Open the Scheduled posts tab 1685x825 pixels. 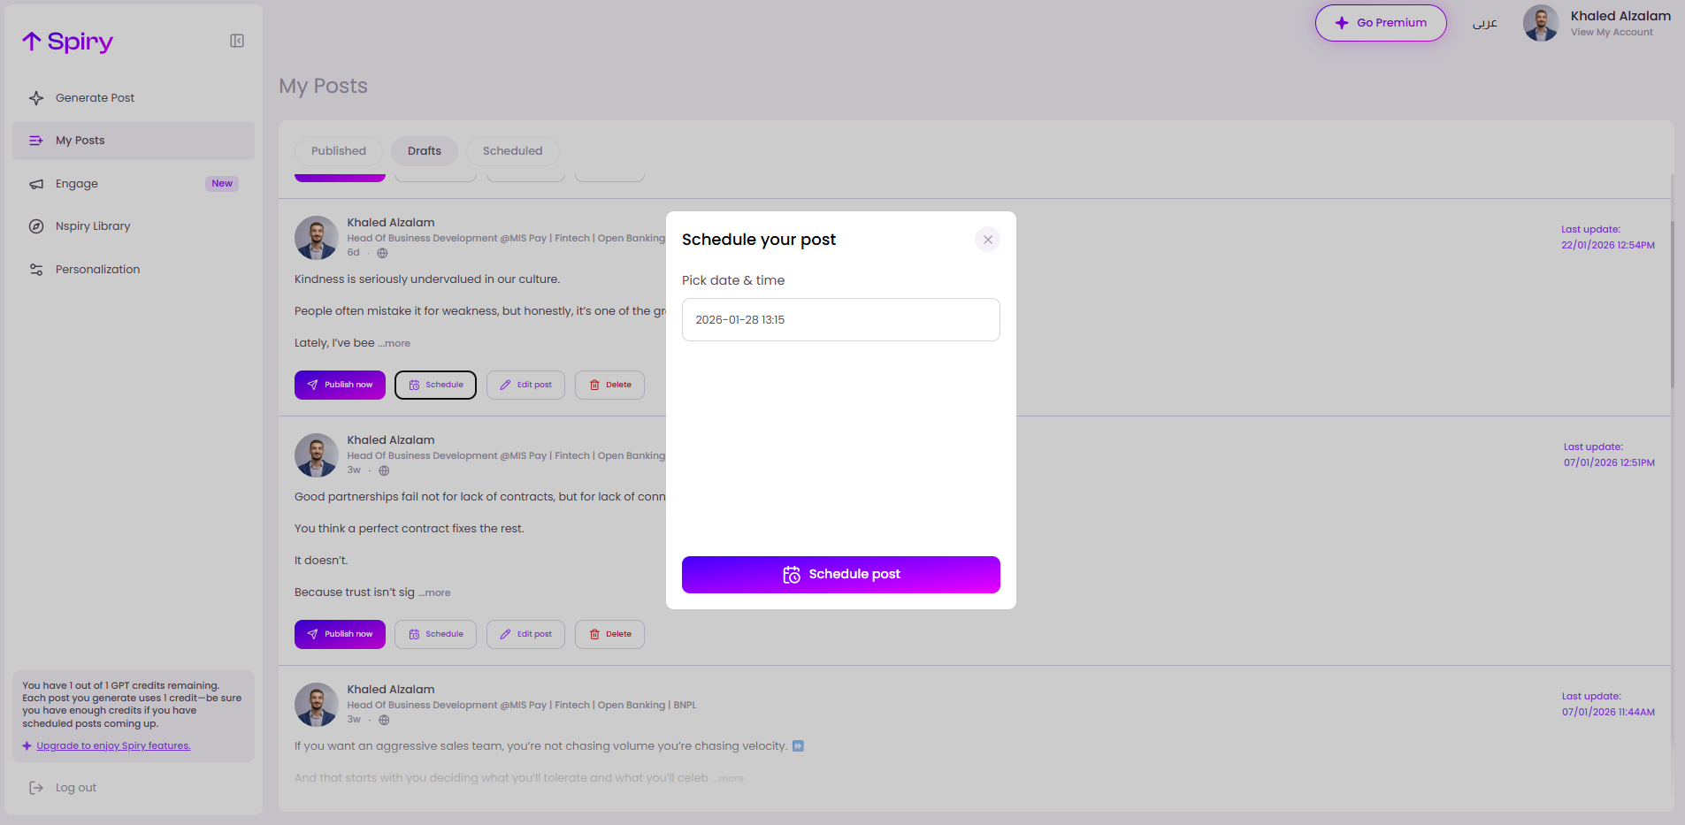click(512, 150)
